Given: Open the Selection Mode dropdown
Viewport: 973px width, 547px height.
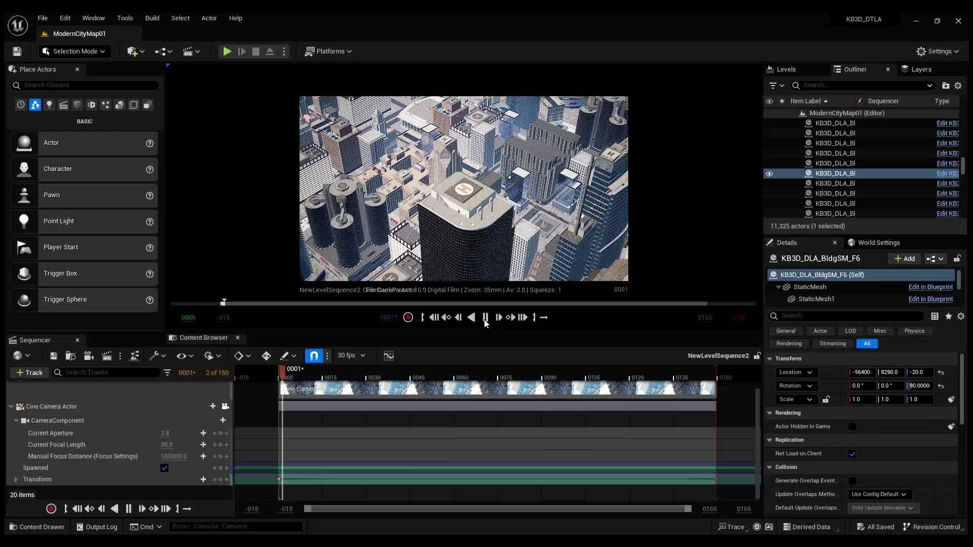Looking at the screenshot, I should 74,51.
